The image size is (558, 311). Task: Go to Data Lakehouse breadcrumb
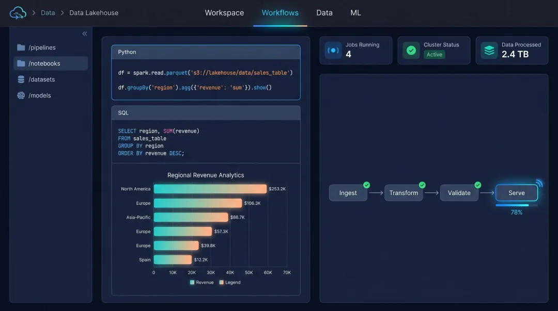tap(94, 13)
